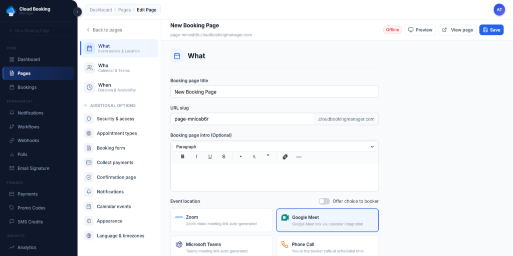
Task: Click the bold formatting icon
Action: point(183,156)
